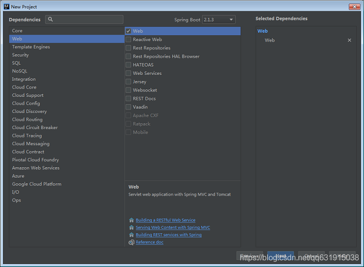Choose the Ops category
Image resolution: width=364 pixels, height=267 pixels.
[x=67, y=200]
